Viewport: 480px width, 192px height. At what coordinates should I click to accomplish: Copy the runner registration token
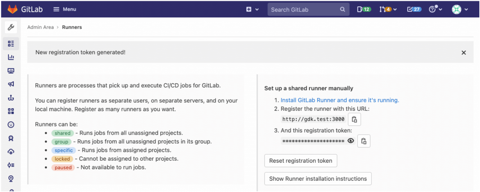pyautogui.click(x=364, y=141)
